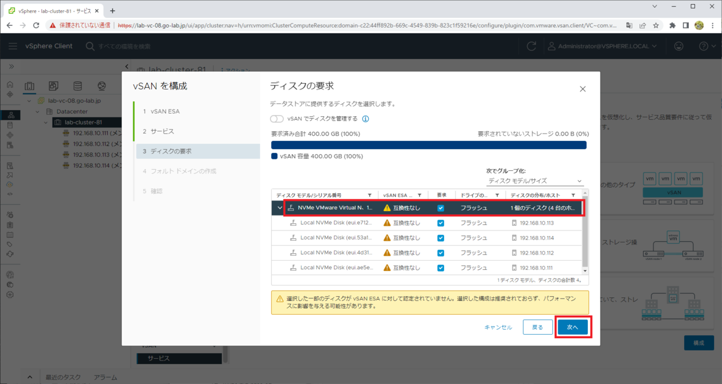
Task: Click the blue 要求済み合計 capacity bar
Action: tap(428, 145)
